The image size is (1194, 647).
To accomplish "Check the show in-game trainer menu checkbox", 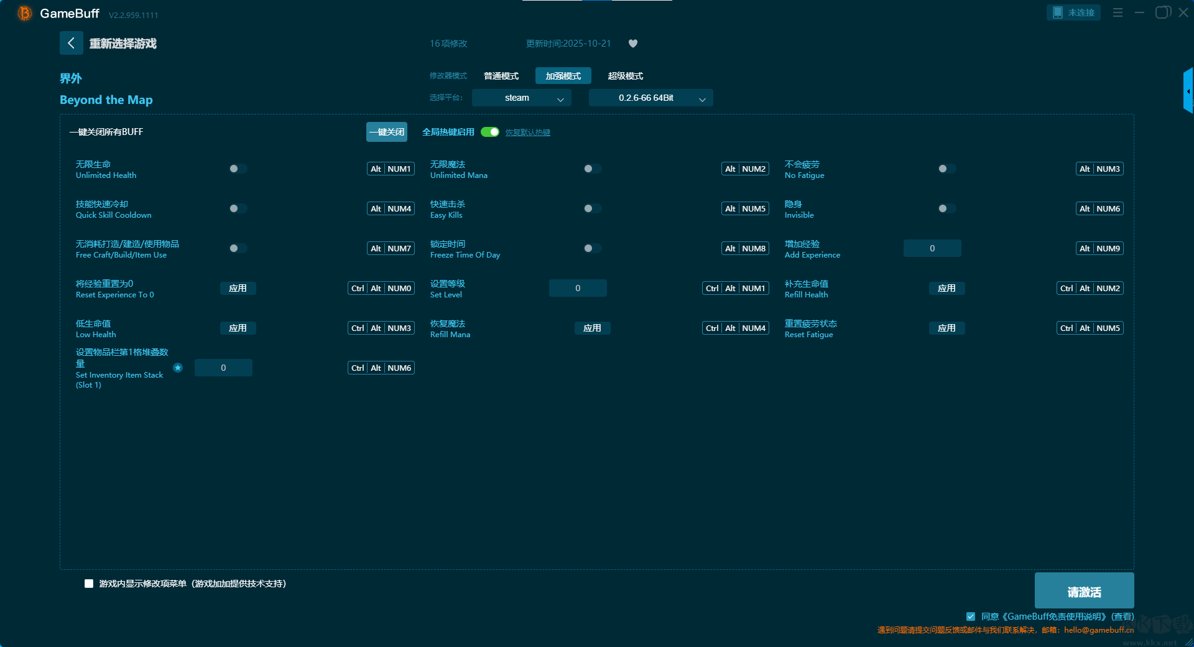I will (x=89, y=584).
